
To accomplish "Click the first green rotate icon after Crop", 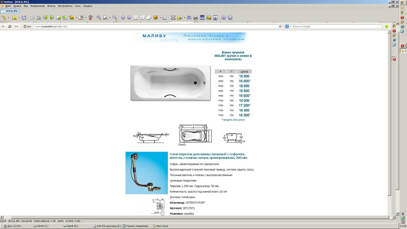I will [45, 18].
